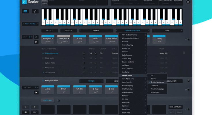Image resolution: width=212 pixels, height=115 pixels.
Task: Preview the Mixolydian mode scale
Action: (x=84, y=53)
